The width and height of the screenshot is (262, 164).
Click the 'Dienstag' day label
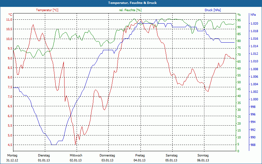point(44,155)
